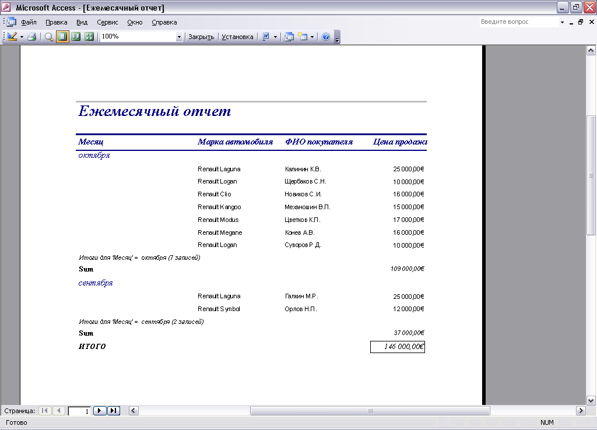Expand the help question box dropdown arrow
The image size is (597, 430).
[x=562, y=22]
